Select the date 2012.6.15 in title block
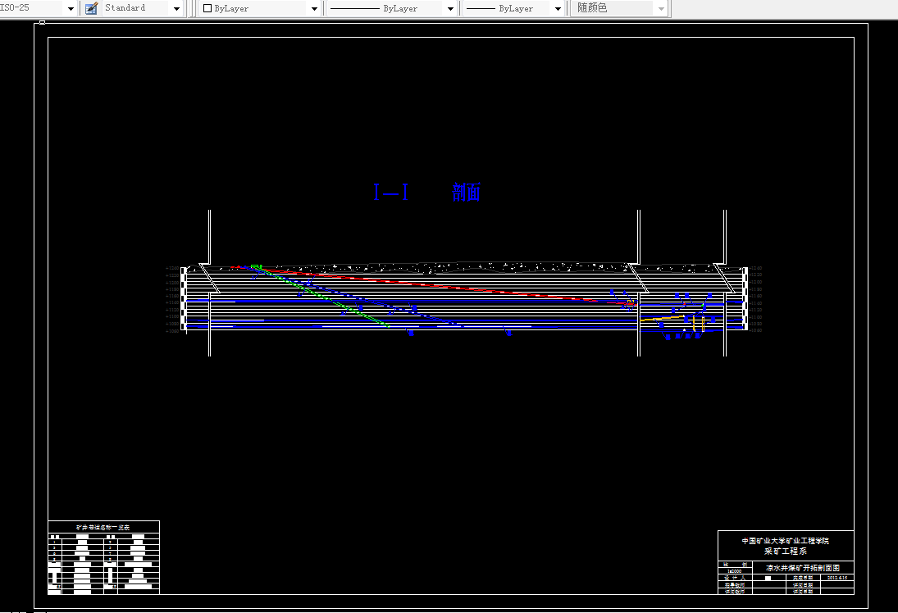This screenshot has width=898, height=613. coord(837,578)
